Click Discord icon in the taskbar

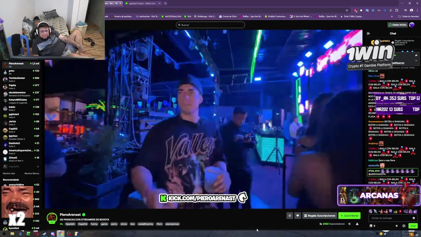pos(53,234)
